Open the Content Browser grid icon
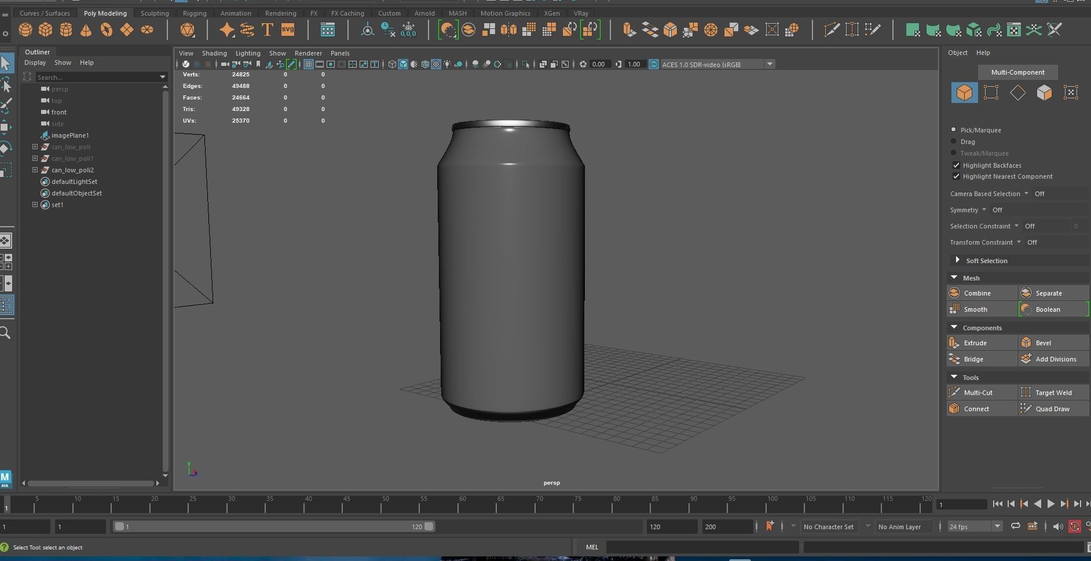This screenshot has height=561, width=1091. click(x=328, y=29)
